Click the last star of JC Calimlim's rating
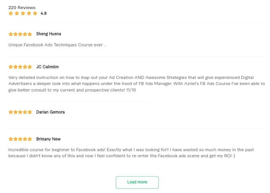 click(30, 67)
